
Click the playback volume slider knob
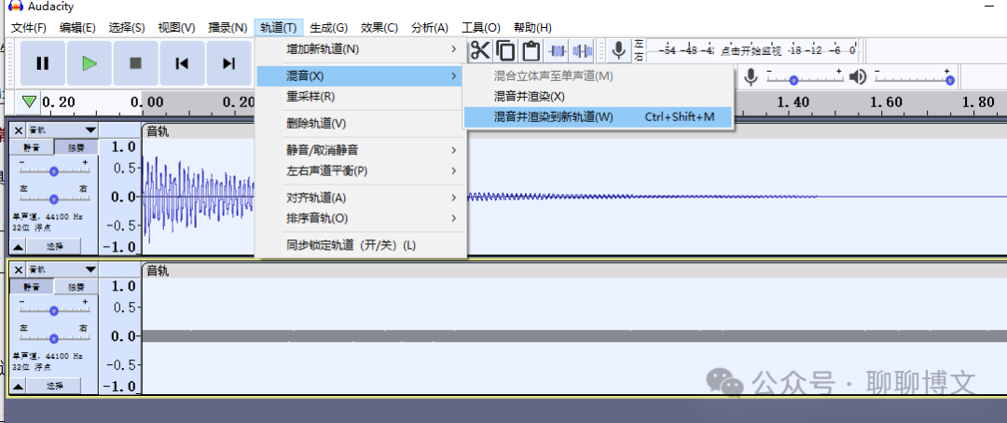(x=950, y=80)
